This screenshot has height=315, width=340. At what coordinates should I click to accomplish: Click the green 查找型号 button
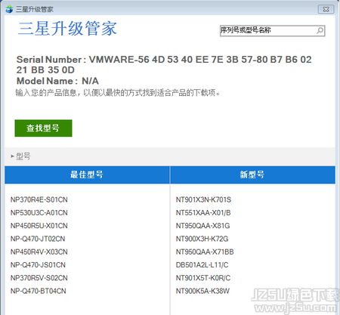point(43,128)
